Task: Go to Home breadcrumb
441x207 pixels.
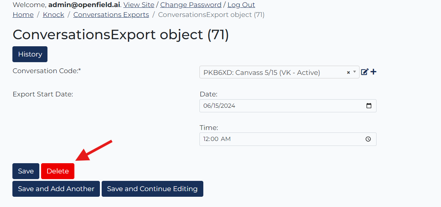Action: click(23, 15)
